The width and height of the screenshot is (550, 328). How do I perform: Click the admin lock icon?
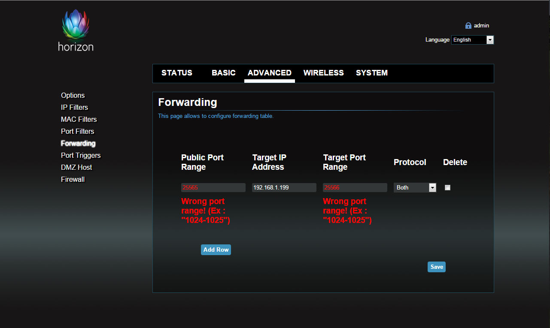[x=468, y=26]
